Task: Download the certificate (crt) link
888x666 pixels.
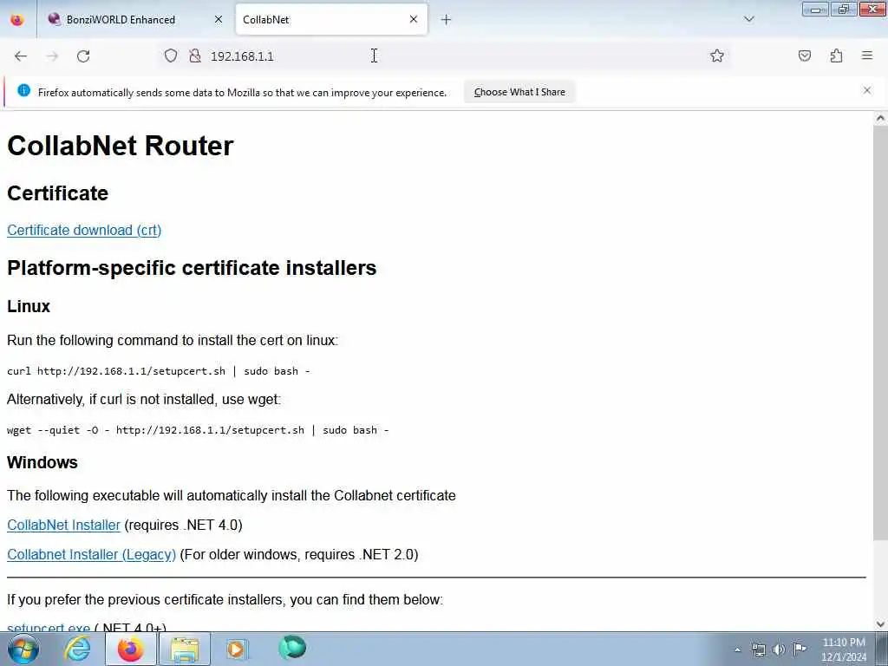Action: click(84, 231)
